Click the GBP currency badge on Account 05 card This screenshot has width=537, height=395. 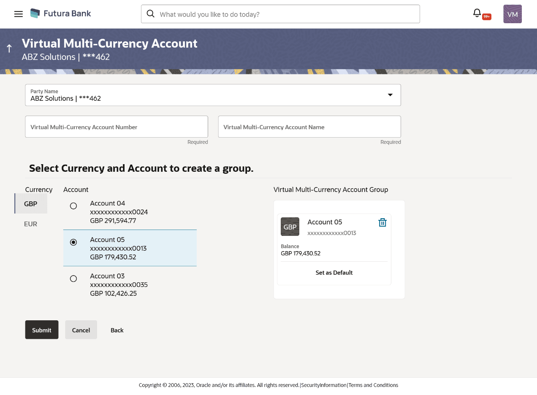(290, 227)
